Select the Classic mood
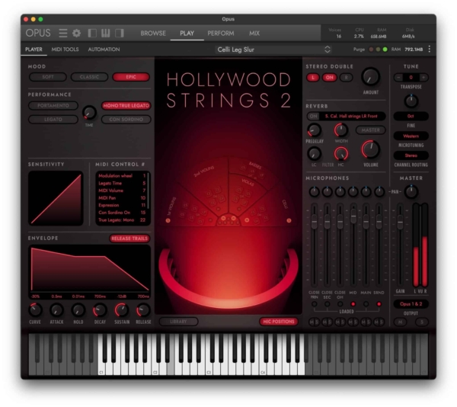The height and width of the screenshot is (407, 457). [x=89, y=77]
